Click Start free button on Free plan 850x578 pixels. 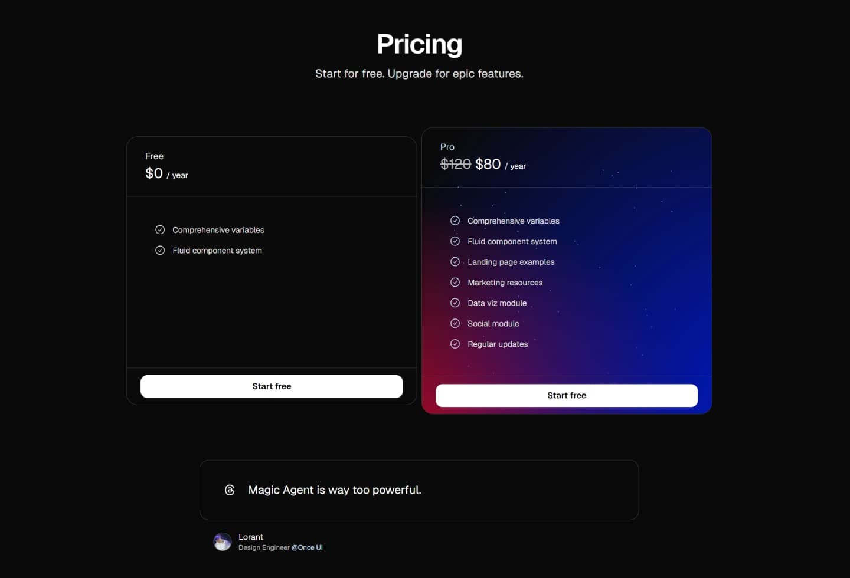272,386
